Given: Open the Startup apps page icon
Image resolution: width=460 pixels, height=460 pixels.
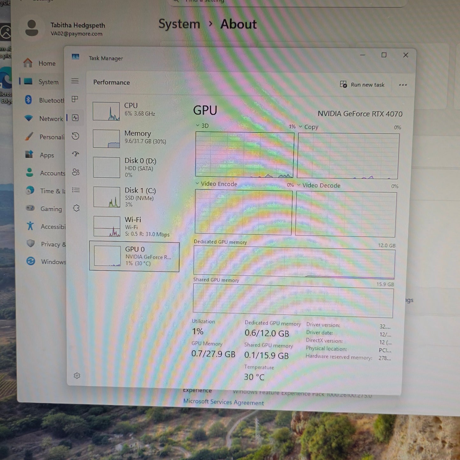Looking at the screenshot, I should click(76, 154).
